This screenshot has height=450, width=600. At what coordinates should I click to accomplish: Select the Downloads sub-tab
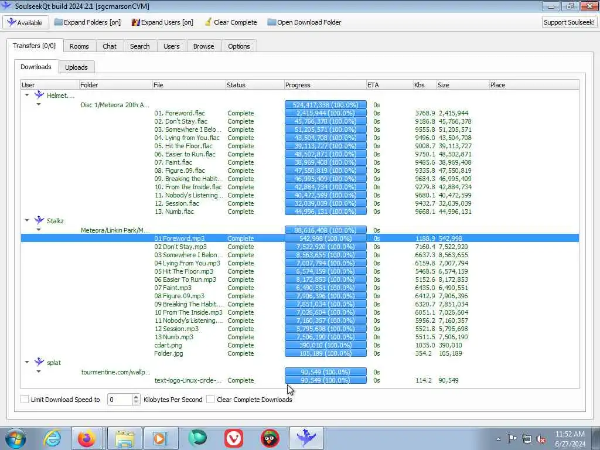36,67
